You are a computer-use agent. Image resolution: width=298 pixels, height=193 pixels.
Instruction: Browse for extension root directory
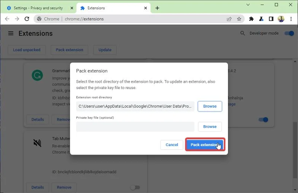(x=210, y=106)
